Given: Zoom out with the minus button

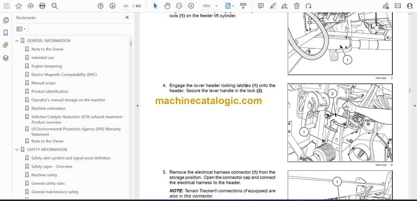Looking at the screenshot, I should tap(179, 6).
